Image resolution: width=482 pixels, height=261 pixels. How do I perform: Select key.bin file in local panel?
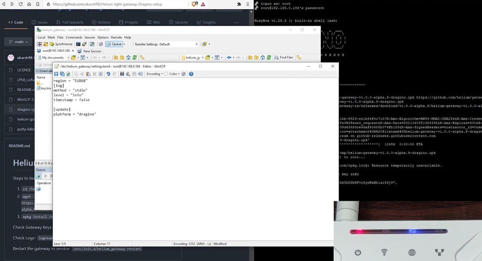point(44,88)
